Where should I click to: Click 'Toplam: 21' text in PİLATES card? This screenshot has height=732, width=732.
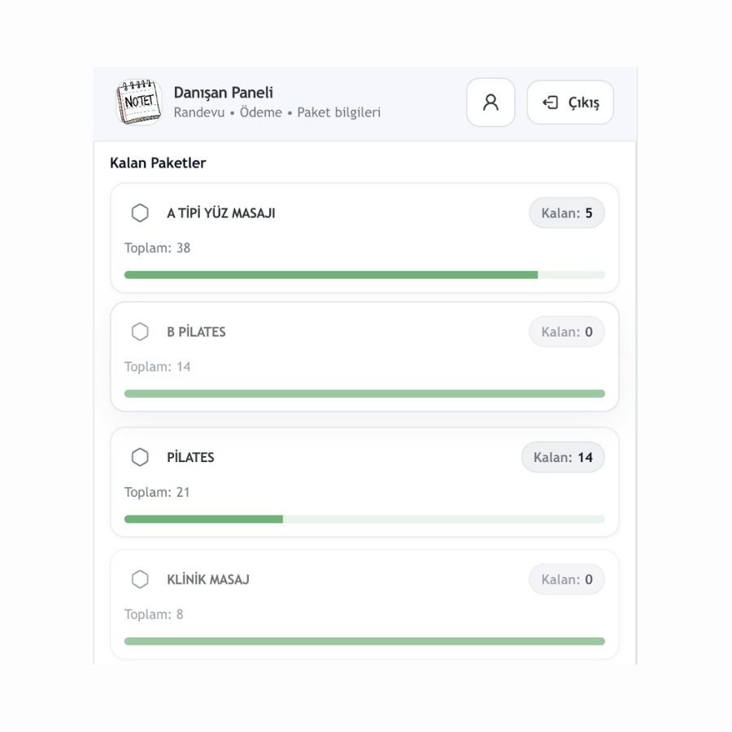coord(157,492)
